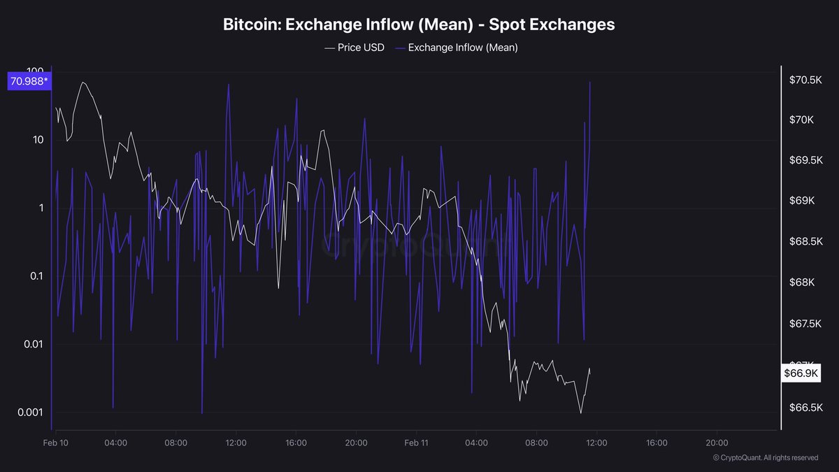Click the $70.5K price axis label
This screenshot has width=839, height=472.
(805, 80)
